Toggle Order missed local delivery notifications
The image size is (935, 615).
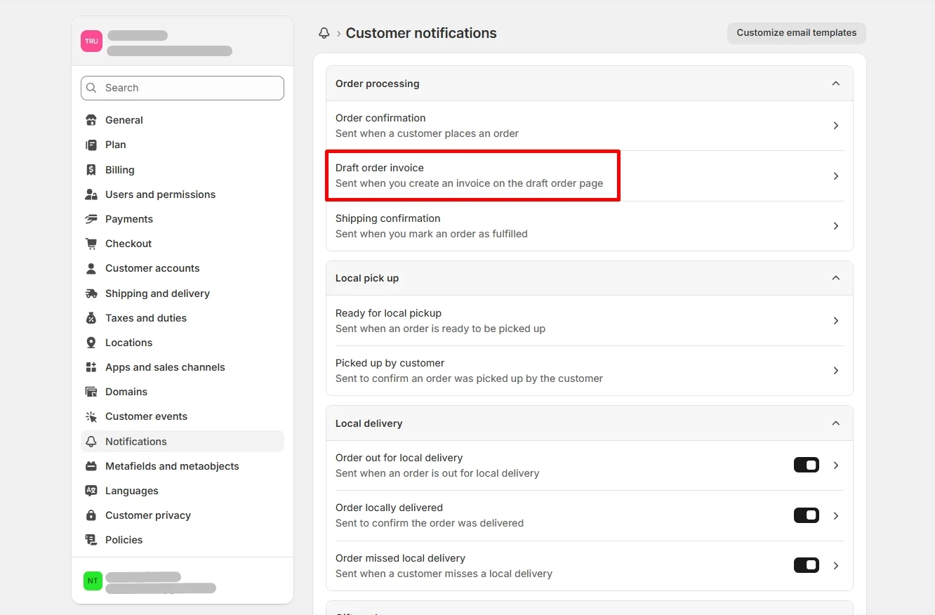(x=806, y=565)
